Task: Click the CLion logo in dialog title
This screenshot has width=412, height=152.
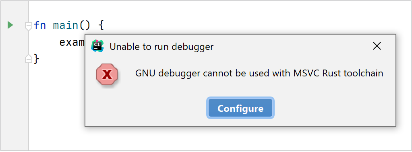Action: click(x=97, y=47)
